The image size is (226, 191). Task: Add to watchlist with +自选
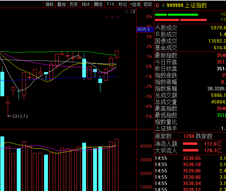tap(135, 4)
